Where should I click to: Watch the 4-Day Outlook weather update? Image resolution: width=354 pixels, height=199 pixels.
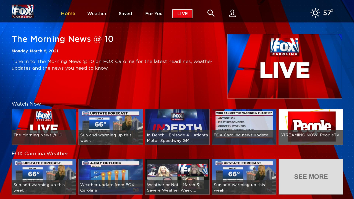coord(110,176)
